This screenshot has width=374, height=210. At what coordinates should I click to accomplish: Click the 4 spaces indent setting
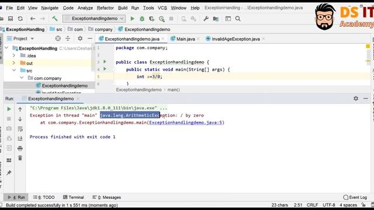click(x=348, y=205)
